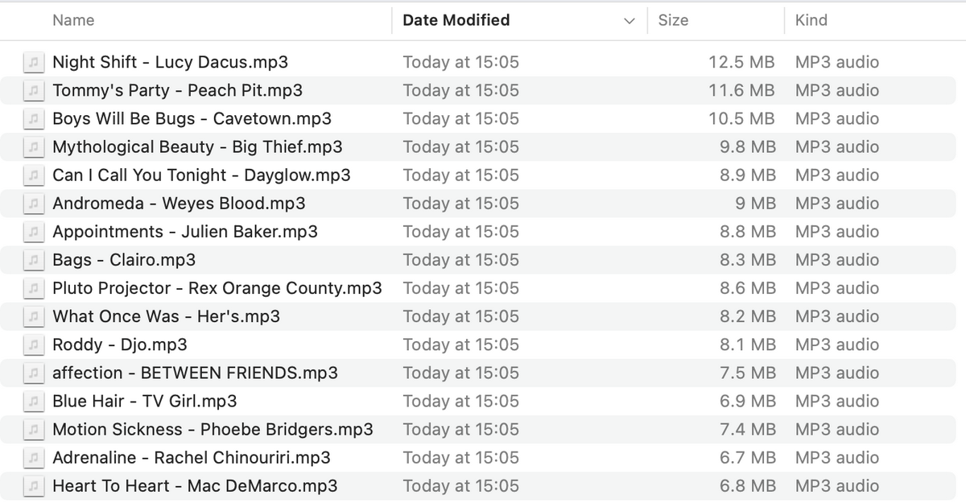Viewport: 966px width, 503px height.
Task: Click the 9 MB size of Andromeda
Action: 755,203
